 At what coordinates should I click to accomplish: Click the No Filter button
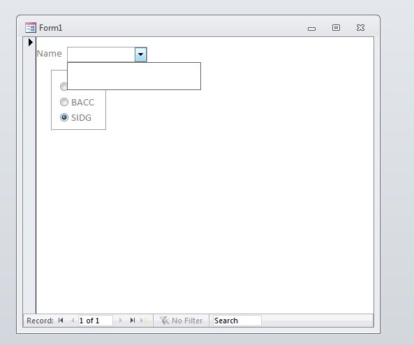pos(181,321)
